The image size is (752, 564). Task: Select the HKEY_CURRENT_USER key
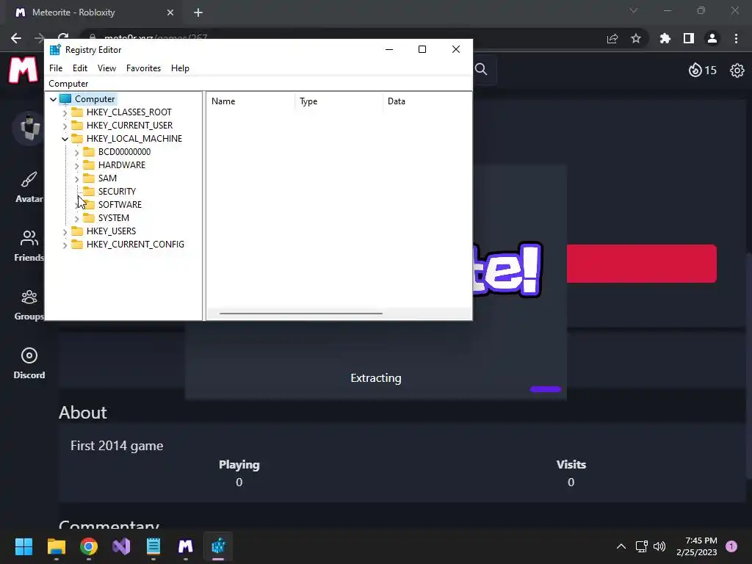coord(129,125)
